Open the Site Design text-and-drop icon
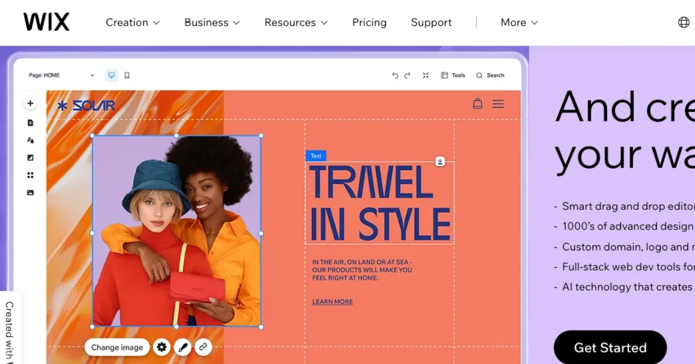This screenshot has width=695, height=364. [x=30, y=140]
